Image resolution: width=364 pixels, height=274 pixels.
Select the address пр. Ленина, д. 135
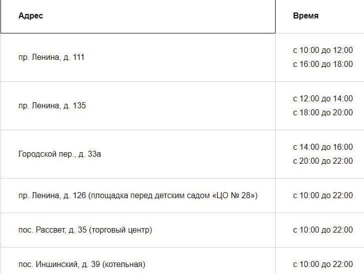tap(52, 106)
